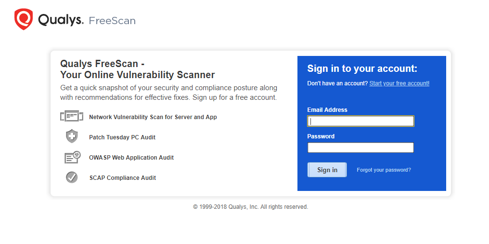
Task: Select the SCAP Compliance Audit text
Action: 123,178
